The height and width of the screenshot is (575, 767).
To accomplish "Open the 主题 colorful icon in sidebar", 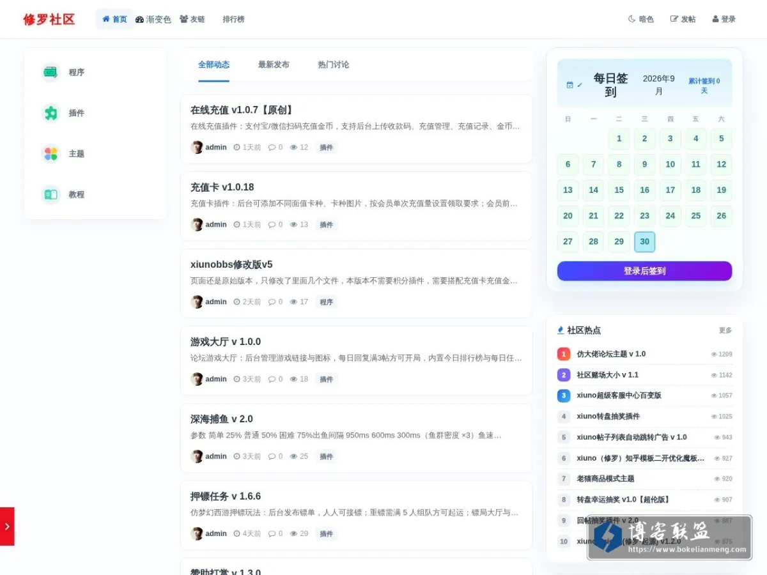I will (x=50, y=154).
